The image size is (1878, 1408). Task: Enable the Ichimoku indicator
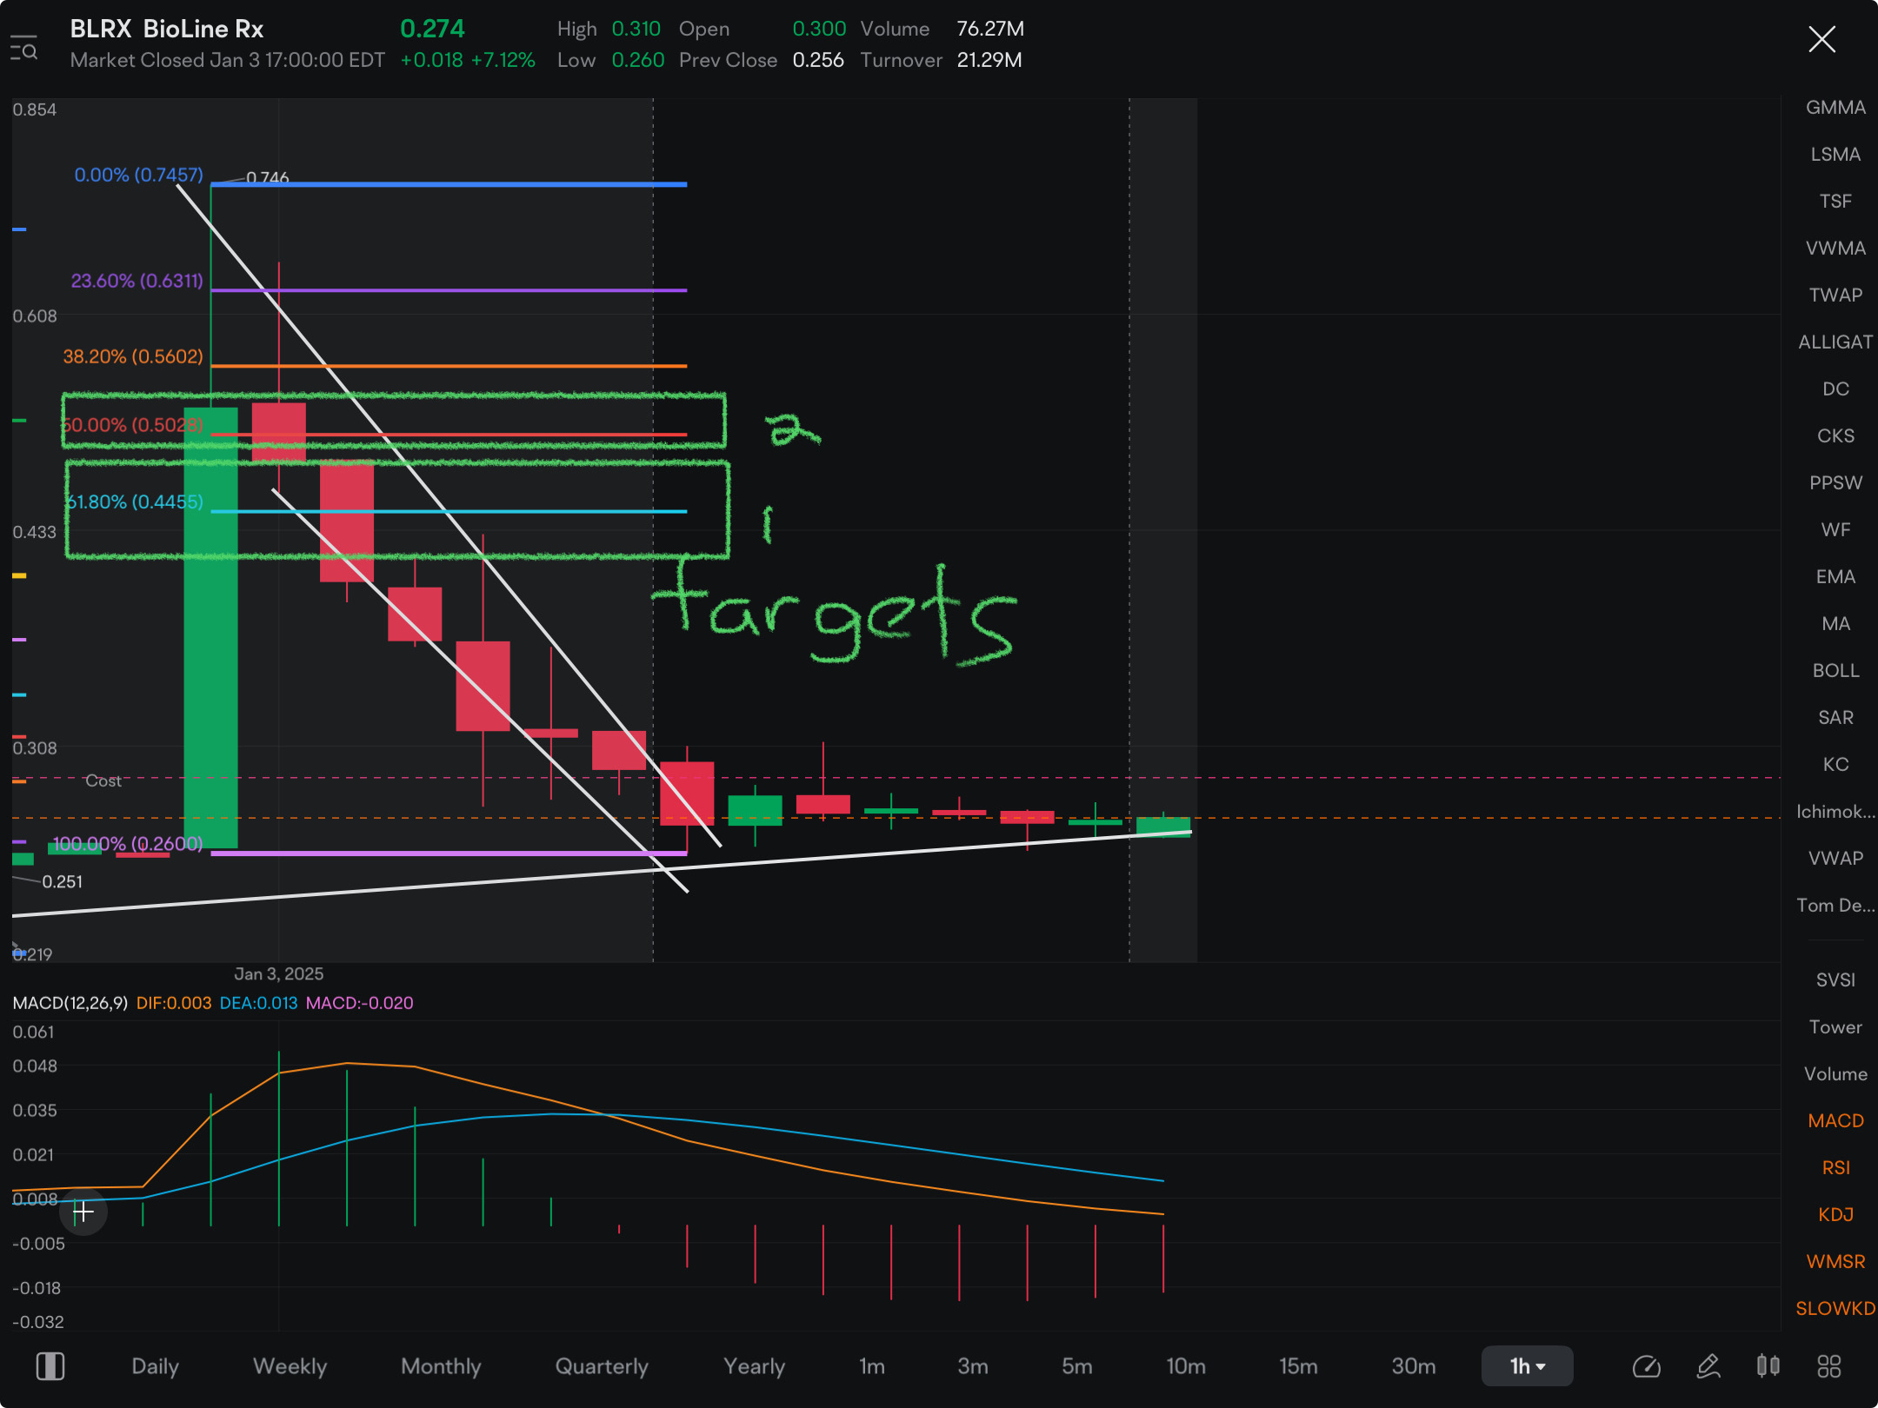1835,812
